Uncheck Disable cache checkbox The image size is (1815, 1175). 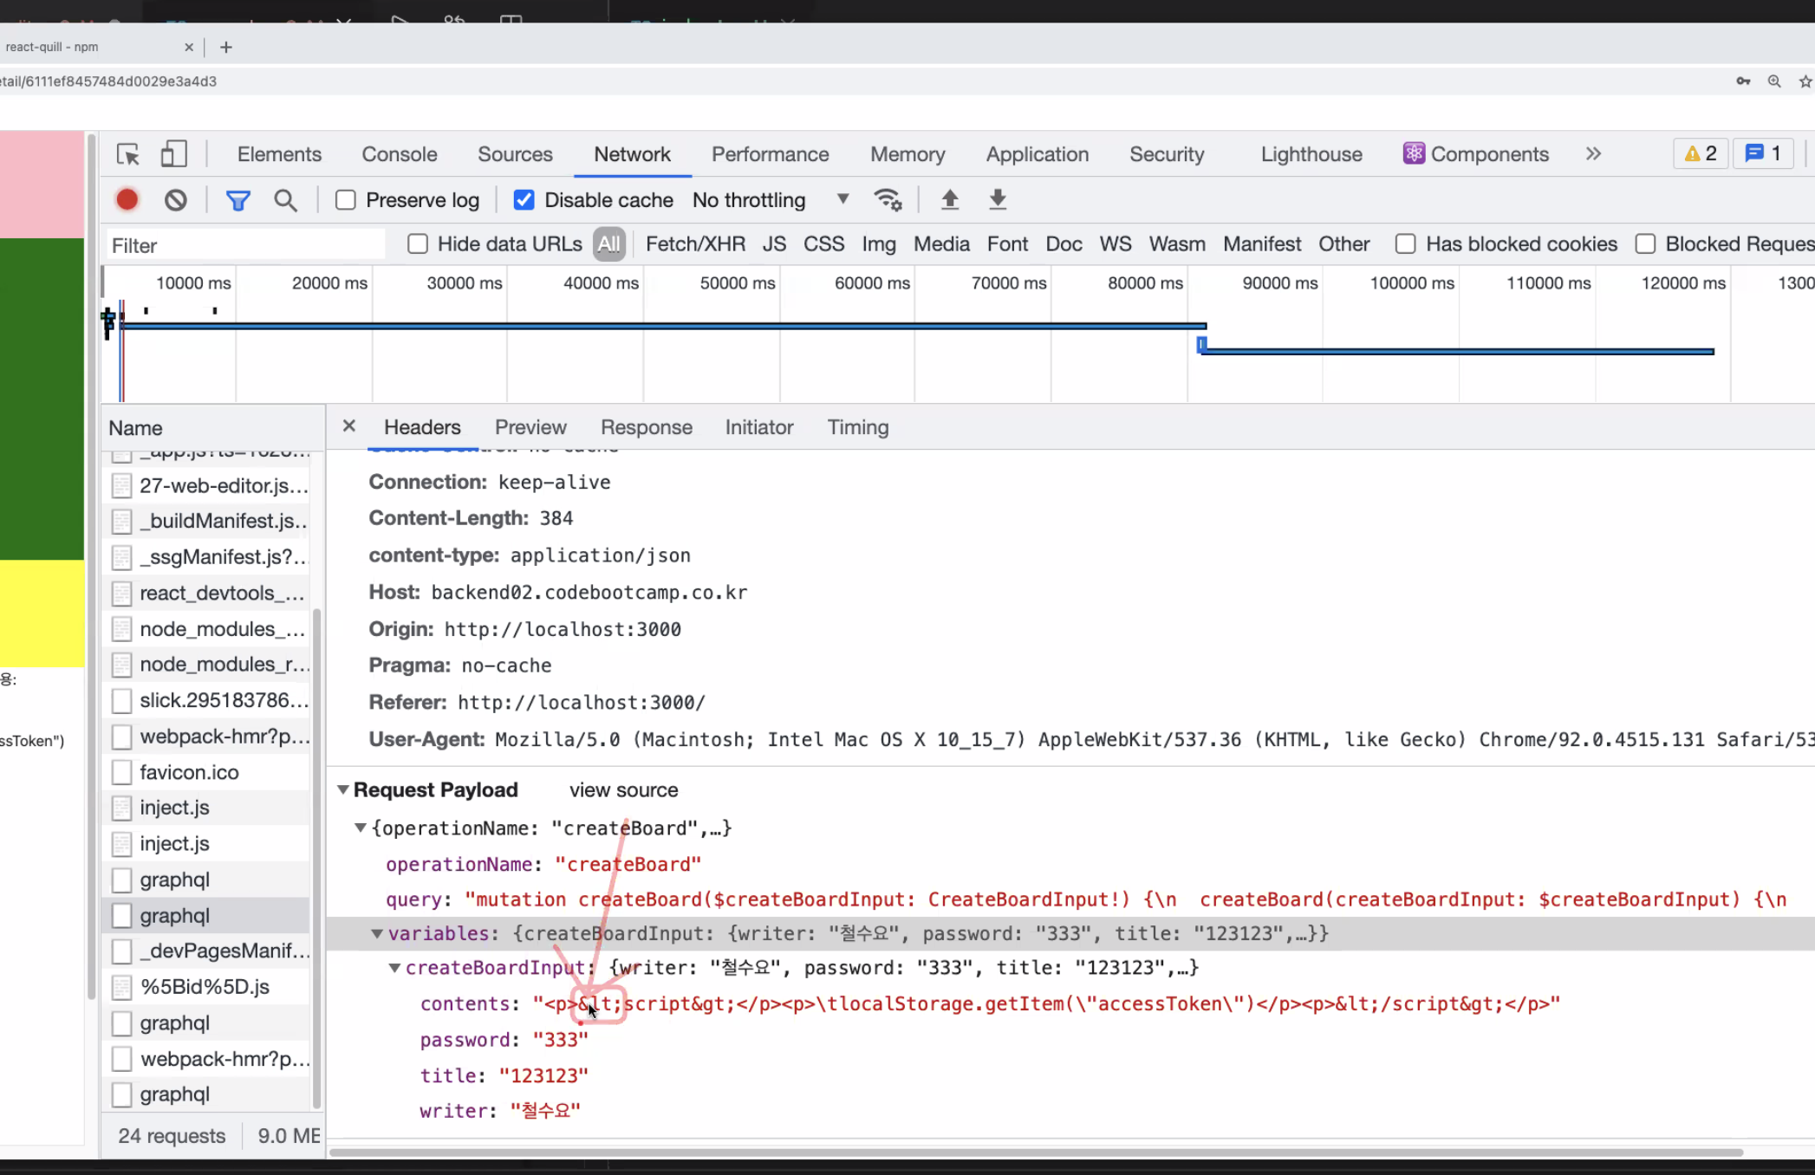click(x=524, y=200)
